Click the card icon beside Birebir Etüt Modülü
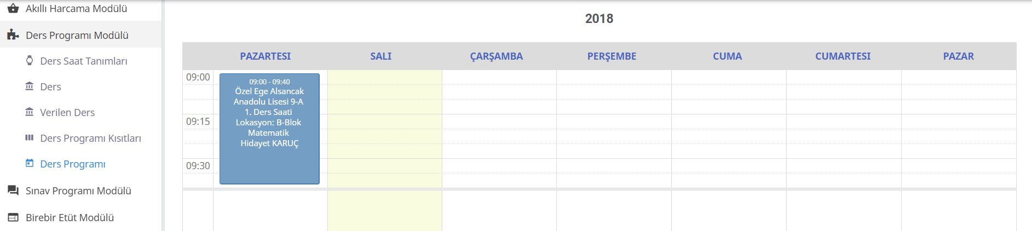Image resolution: width=1032 pixels, height=231 pixels. click(x=13, y=217)
